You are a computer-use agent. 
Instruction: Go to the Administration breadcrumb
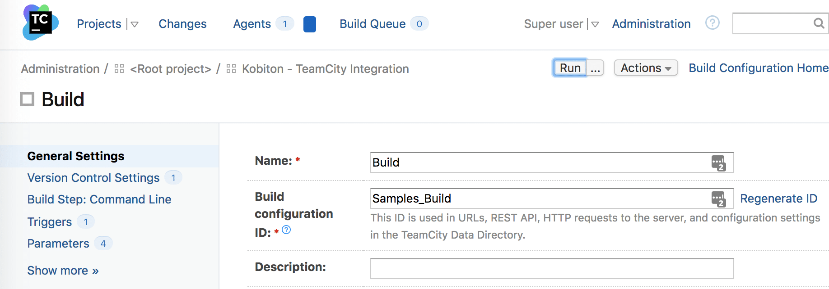point(60,69)
